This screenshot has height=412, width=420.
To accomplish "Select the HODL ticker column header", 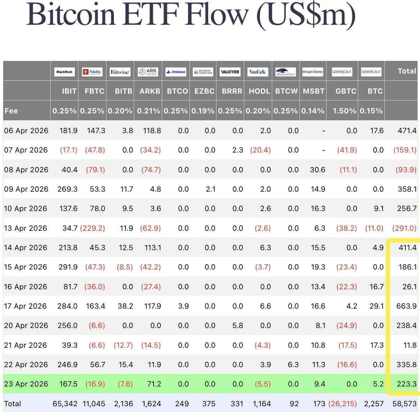I will tap(259, 91).
